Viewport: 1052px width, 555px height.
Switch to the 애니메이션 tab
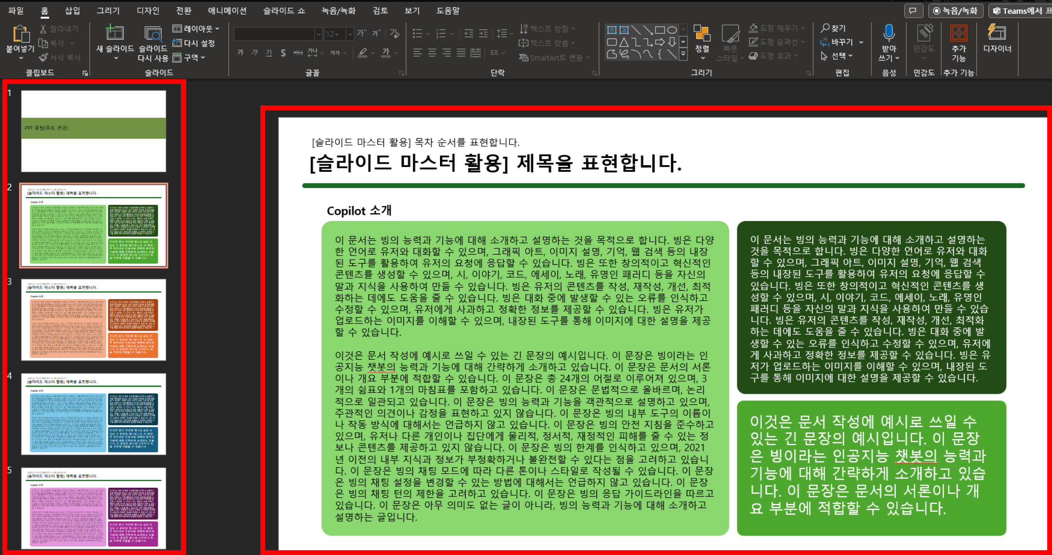(x=227, y=10)
